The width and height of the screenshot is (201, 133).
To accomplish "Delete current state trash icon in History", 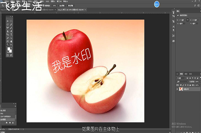I will (x=13, y=123).
